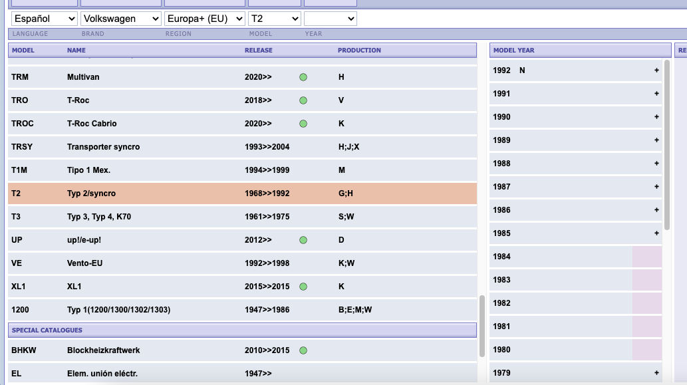Click the H;J;X production codes
Image resolution: width=687 pixels, height=385 pixels.
coord(348,147)
